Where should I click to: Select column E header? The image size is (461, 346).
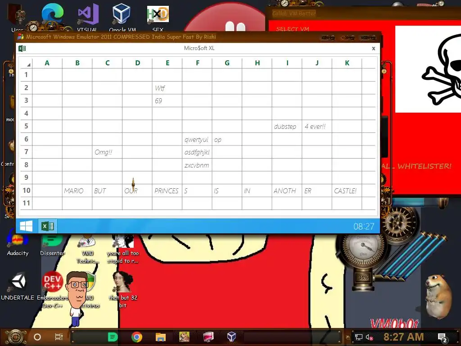point(167,63)
